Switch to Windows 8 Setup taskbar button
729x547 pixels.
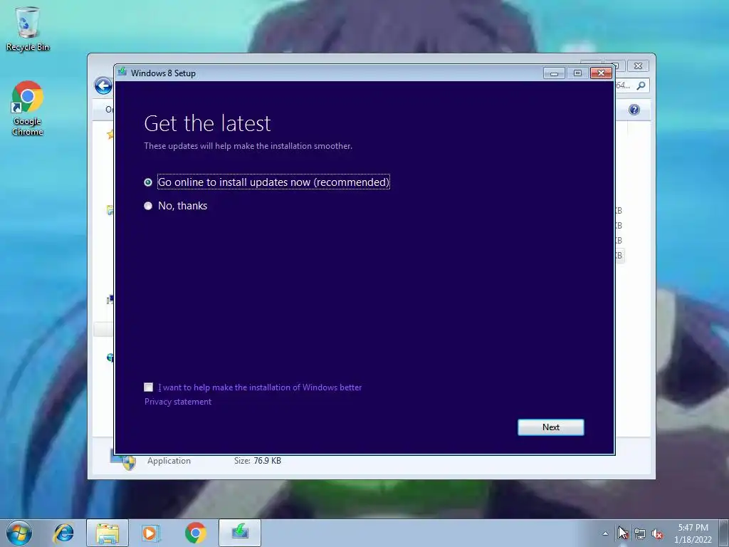click(240, 533)
